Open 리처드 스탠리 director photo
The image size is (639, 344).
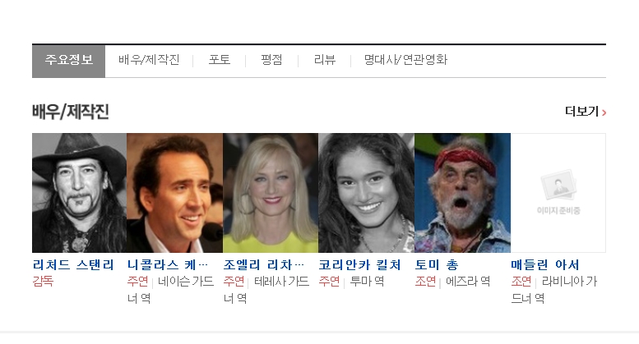[x=80, y=193]
